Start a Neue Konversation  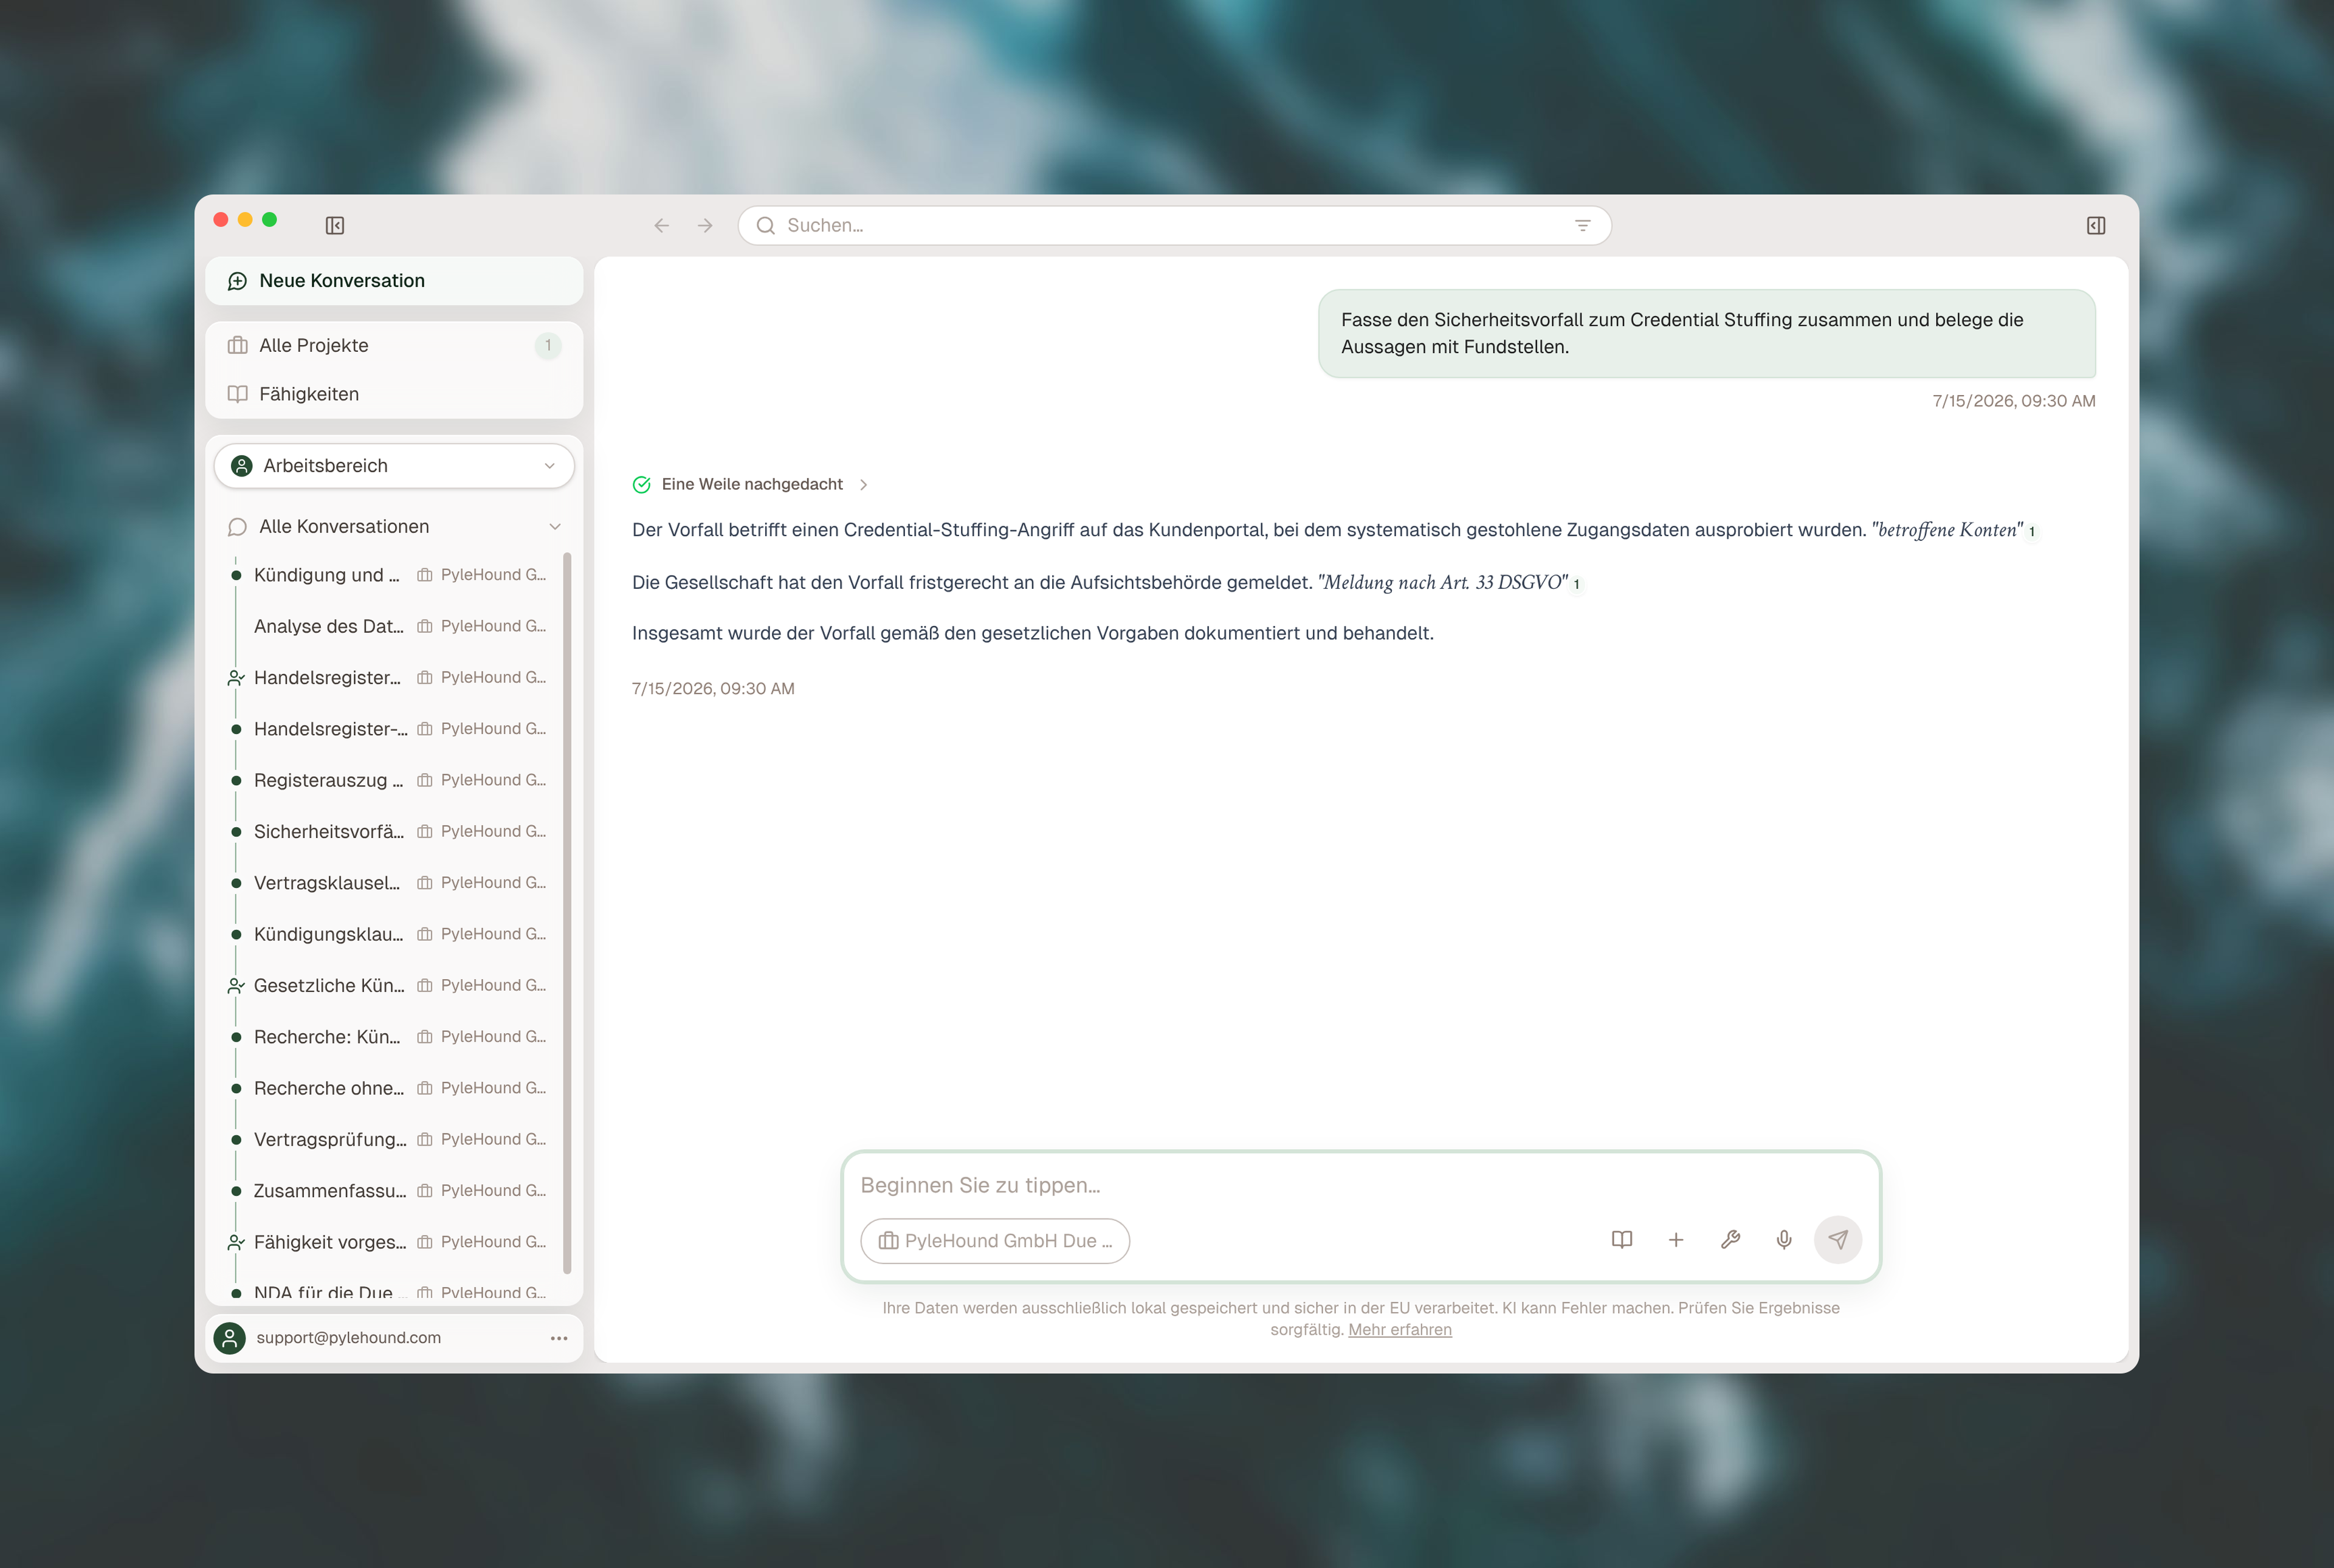[x=394, y=281]
